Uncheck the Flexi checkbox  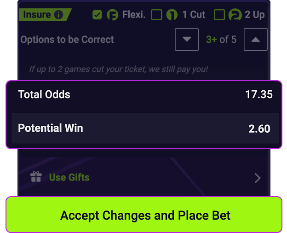[97, 15]
